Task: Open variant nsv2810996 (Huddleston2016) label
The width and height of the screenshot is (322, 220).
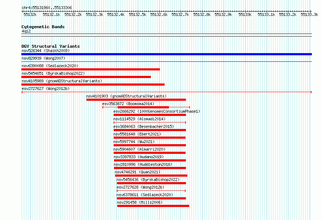Action: [143, 164]
